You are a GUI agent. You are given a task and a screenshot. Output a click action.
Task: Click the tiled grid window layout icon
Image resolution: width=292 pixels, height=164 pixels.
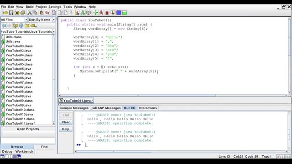point(6,156)
